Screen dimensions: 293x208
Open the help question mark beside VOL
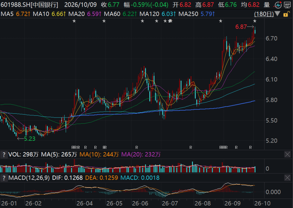(4, 155)
